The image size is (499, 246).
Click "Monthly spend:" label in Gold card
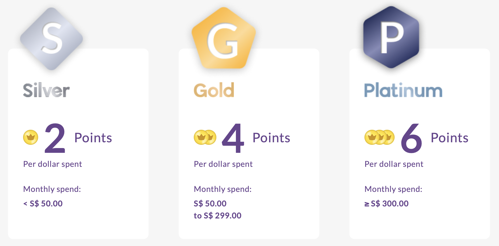click(223, 189)
